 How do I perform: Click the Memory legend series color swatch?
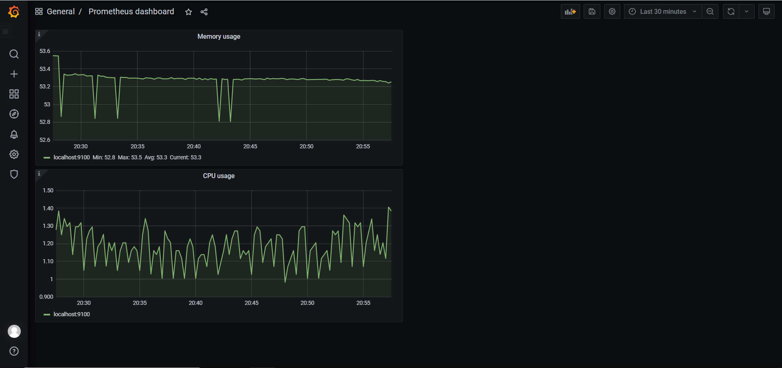pos(47,158)
